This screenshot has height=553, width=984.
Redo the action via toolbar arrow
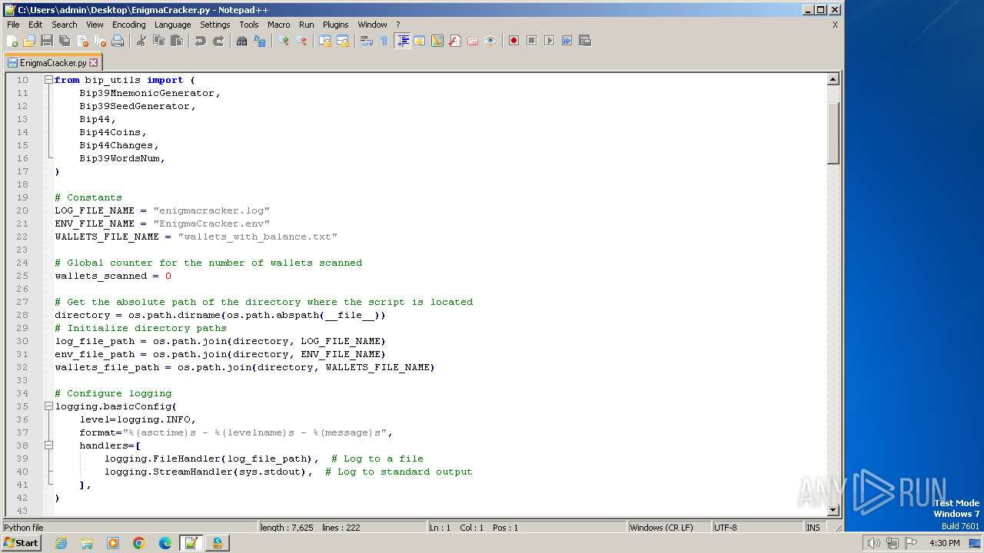click(x=218, y=41)
